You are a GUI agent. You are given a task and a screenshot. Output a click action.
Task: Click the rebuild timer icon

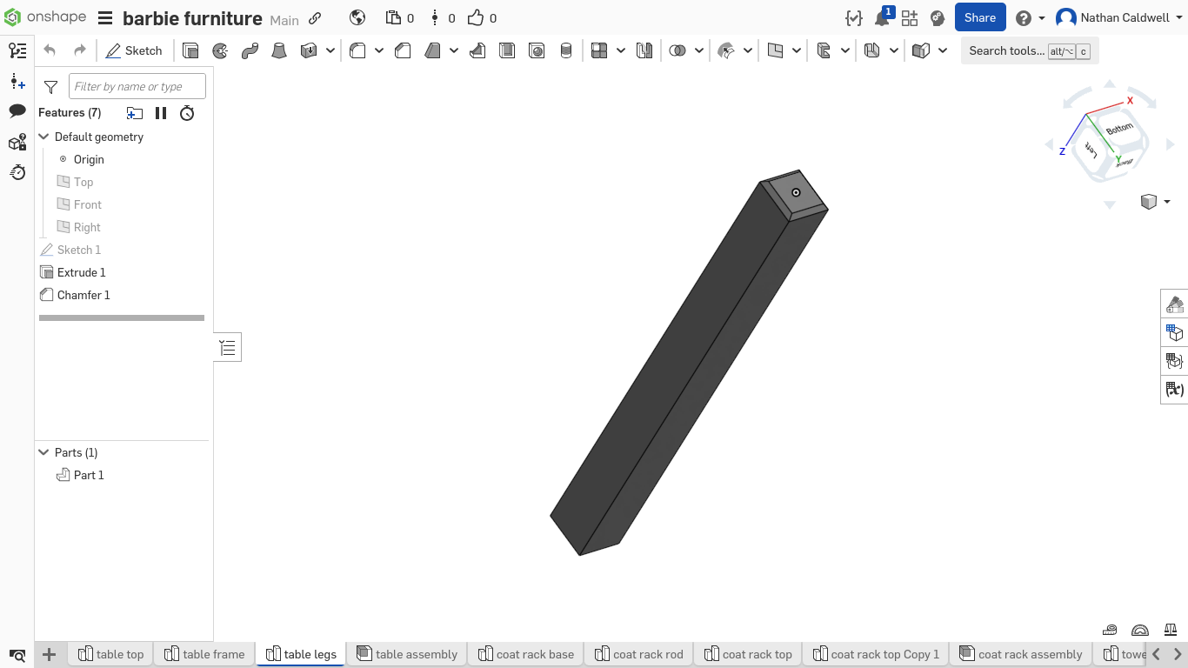(187, 113)
